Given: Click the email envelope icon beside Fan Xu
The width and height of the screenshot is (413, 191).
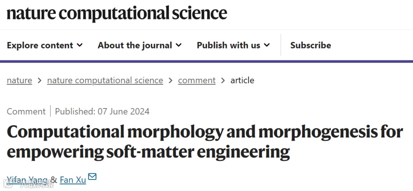Looking at the screenshot, I should (x=92, y=176).
